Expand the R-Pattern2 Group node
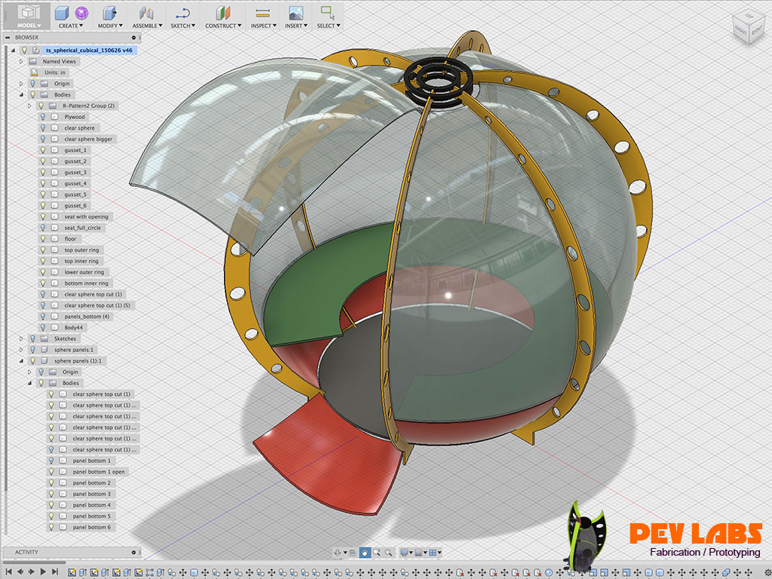Screen dimensions: 772x579 point(30,106)
